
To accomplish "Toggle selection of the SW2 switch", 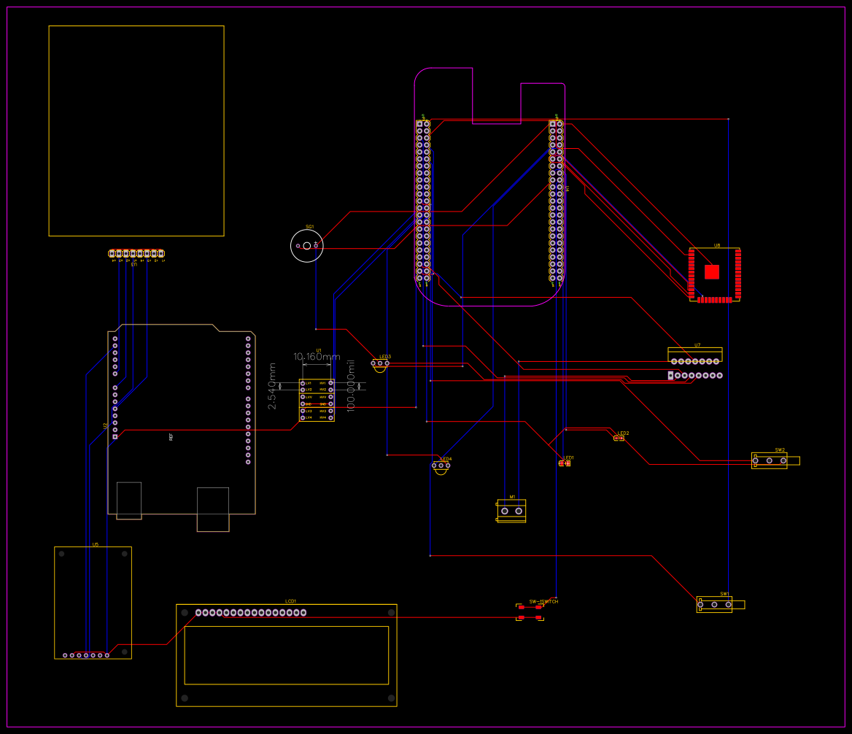I will (771, 460).
